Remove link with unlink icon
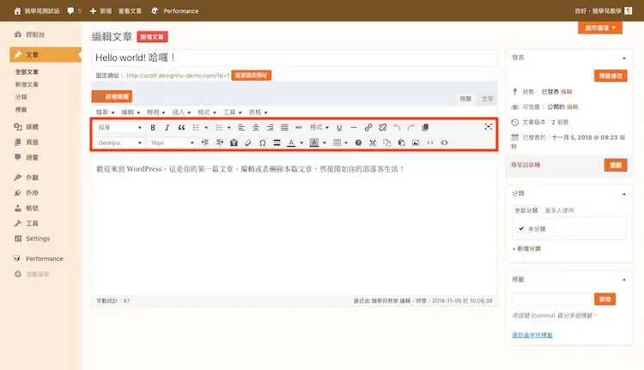The image size is (644, 370). [383, 128]
